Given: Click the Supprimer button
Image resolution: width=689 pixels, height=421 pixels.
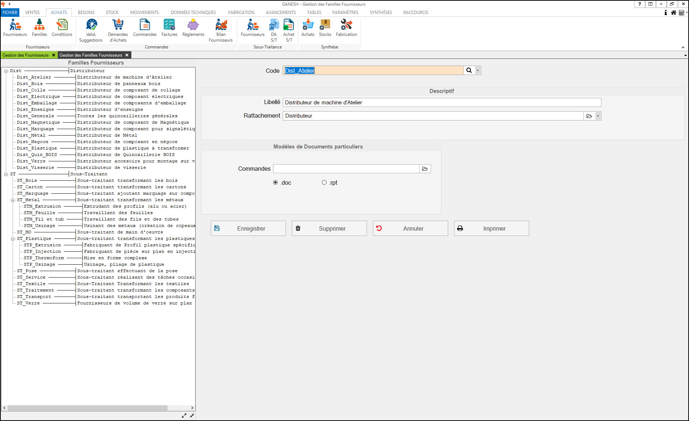Looking at the screenshot, I should coord(329,228).
